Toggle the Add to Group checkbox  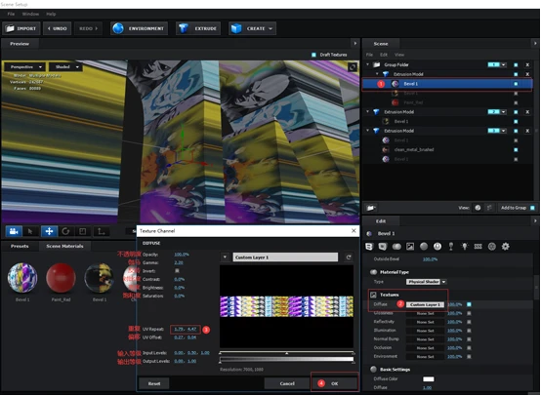532,208
